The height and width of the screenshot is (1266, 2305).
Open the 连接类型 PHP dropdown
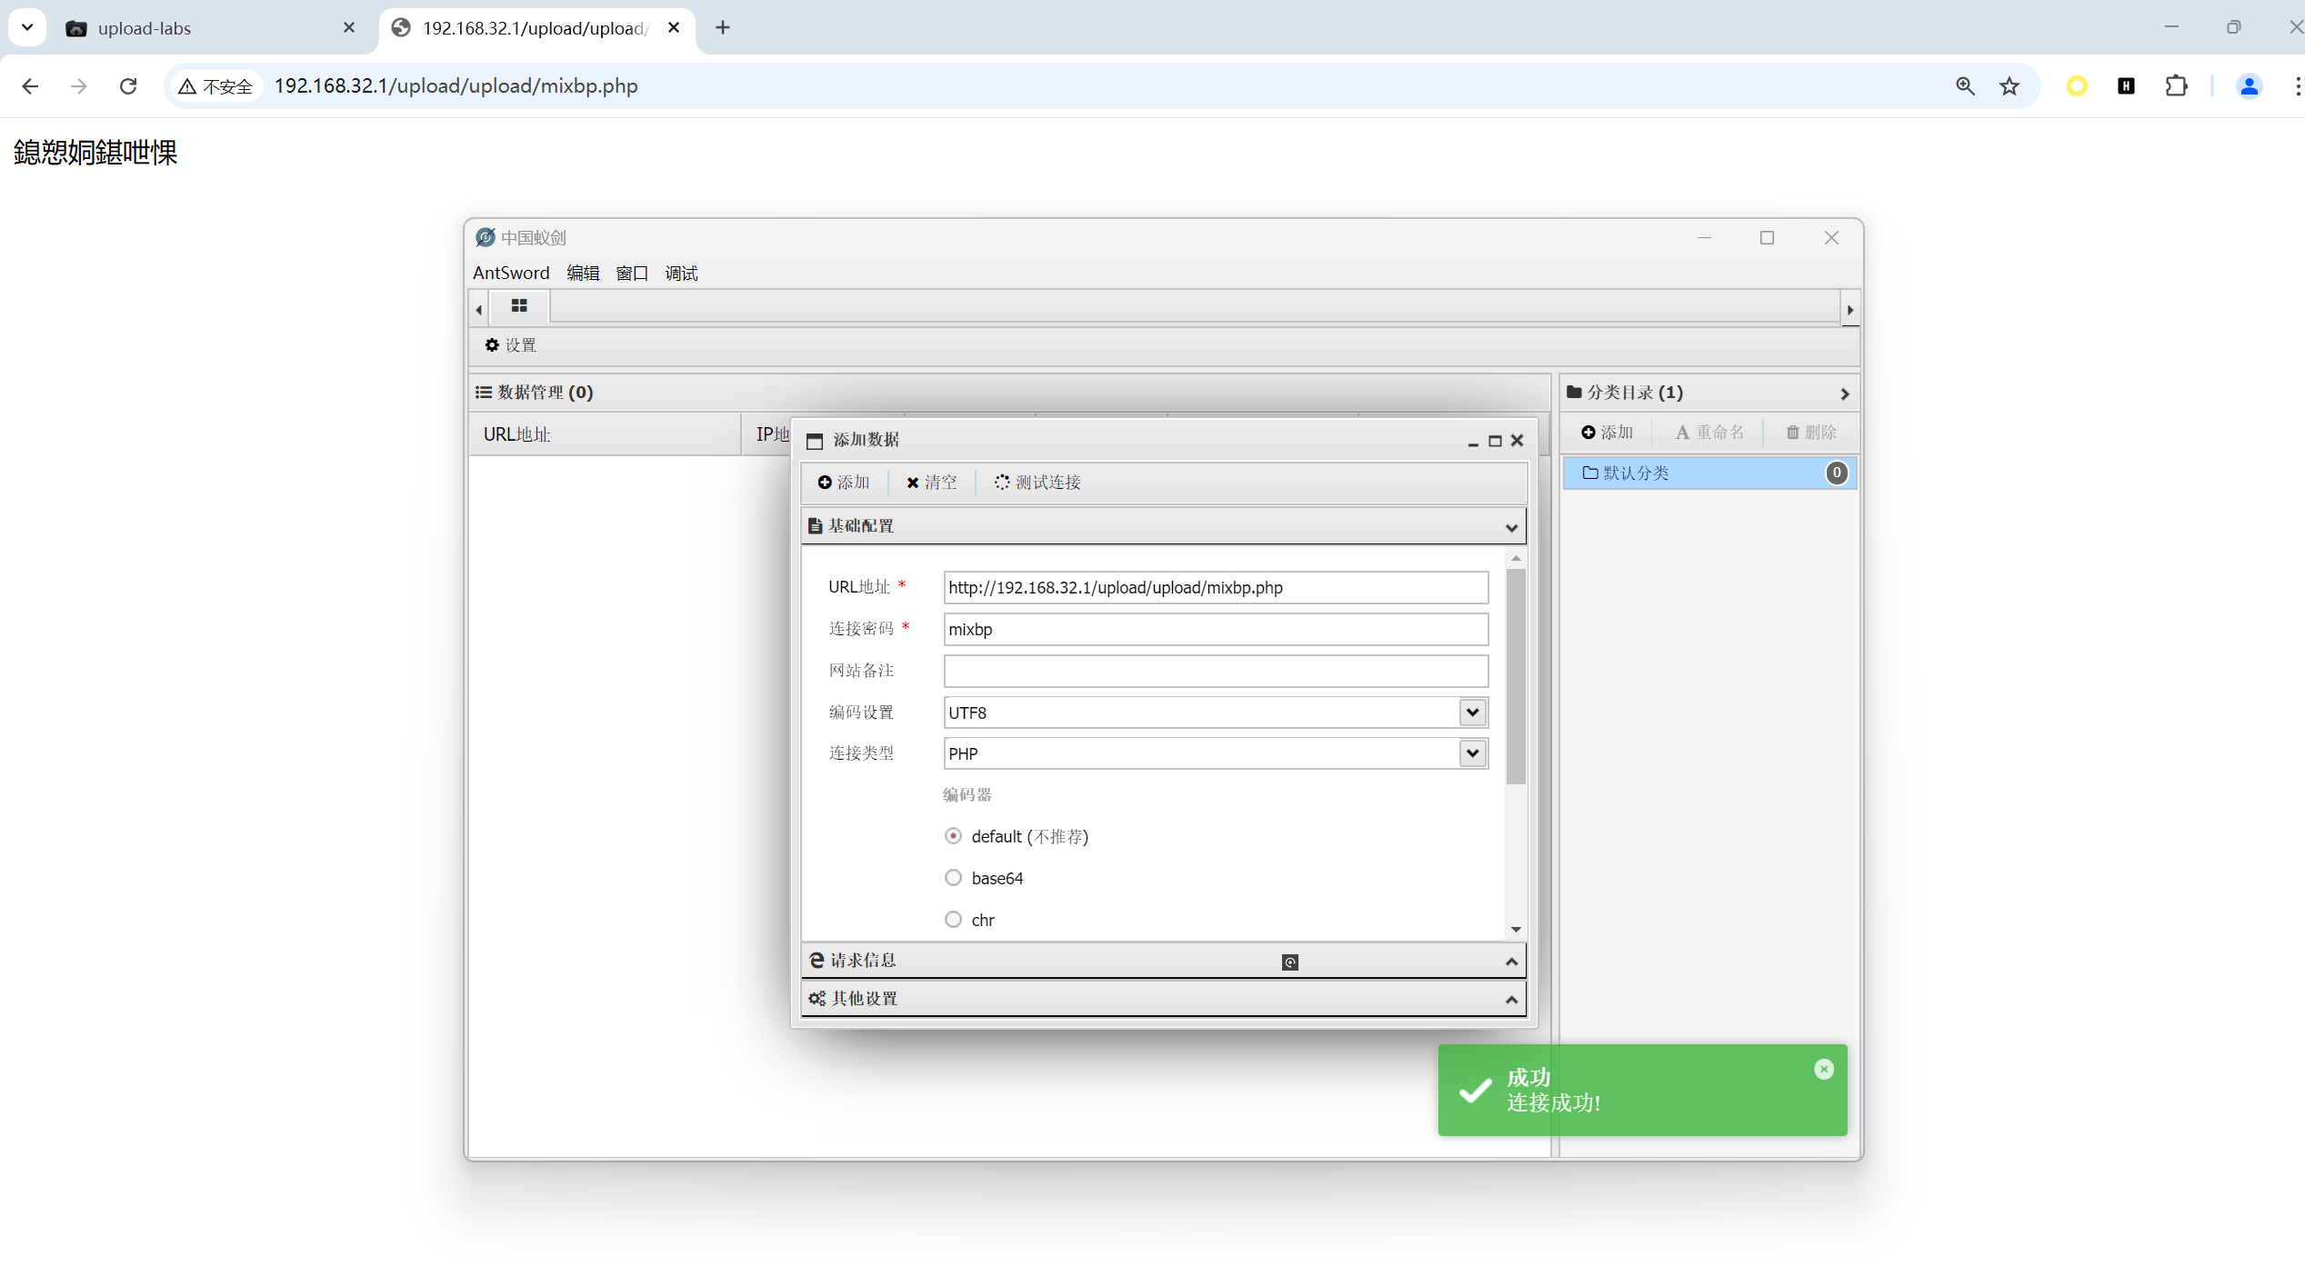pos(1472,753)
